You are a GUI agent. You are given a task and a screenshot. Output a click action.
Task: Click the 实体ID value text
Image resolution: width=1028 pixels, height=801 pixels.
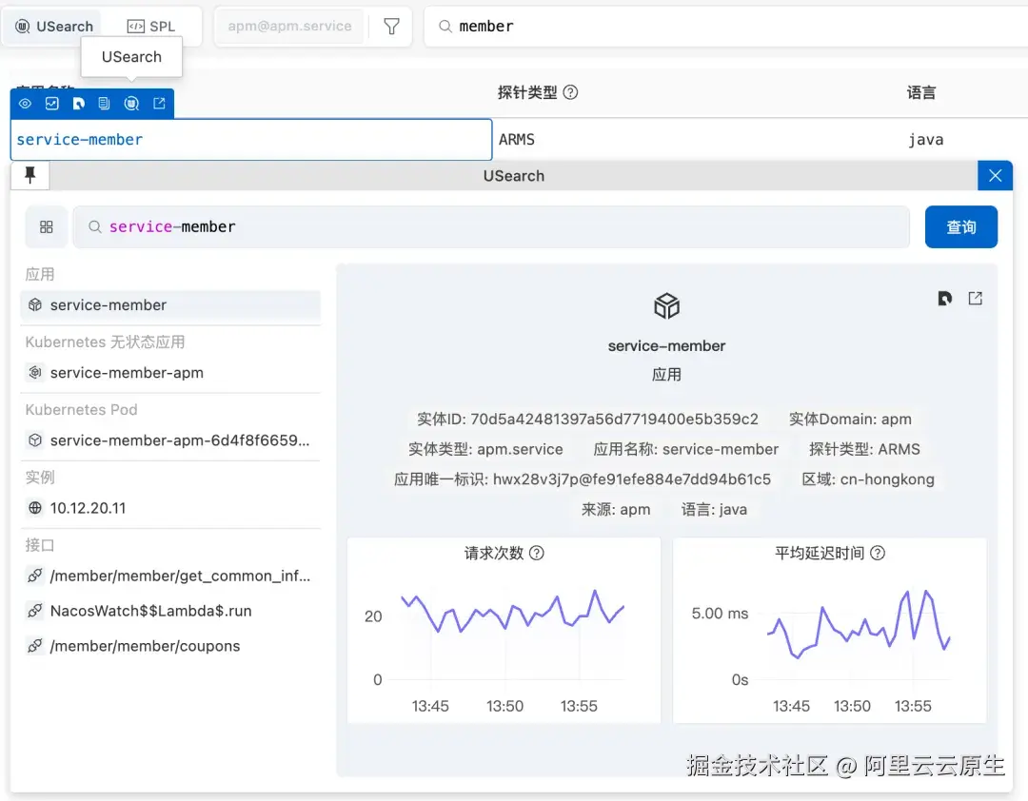614,420
